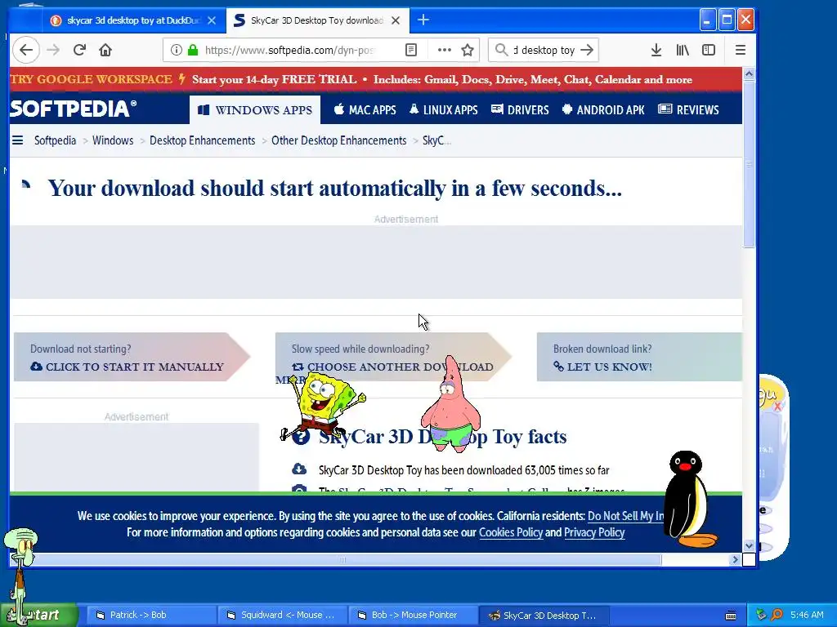The image size is (837, 627).
Task: Click the Softpedia breadcrumb link
Action: click(55, 140)
